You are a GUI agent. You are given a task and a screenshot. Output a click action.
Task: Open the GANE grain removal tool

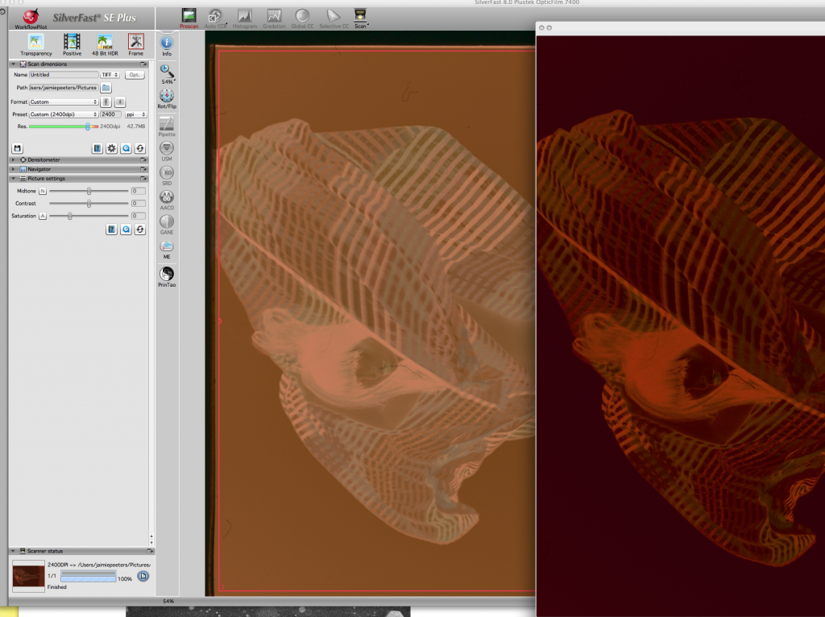point(167,225)
